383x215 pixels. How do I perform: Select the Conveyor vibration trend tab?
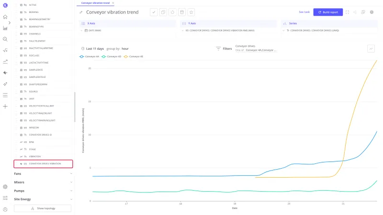pyautogui.click(x=95, y=3)
